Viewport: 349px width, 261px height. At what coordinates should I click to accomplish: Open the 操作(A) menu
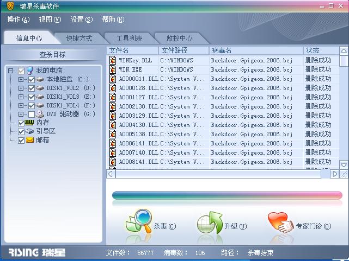(x=19, y=20)
